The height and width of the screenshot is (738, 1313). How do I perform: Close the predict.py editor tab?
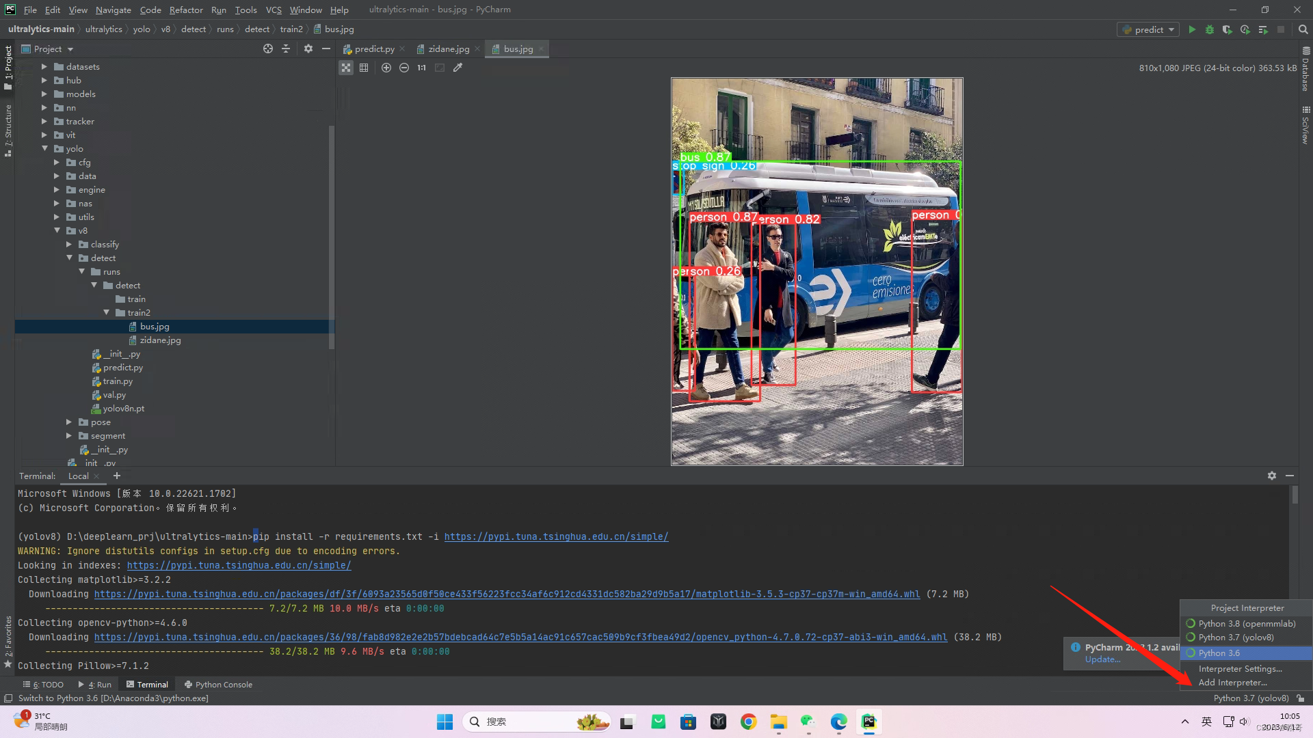(x=402, y=49)
